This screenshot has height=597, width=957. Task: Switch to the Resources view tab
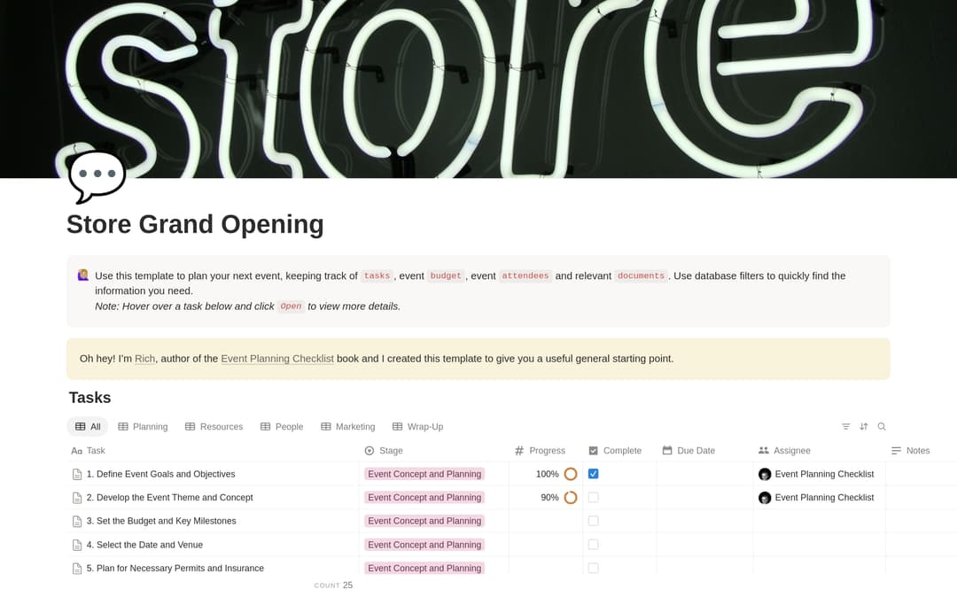214,427
